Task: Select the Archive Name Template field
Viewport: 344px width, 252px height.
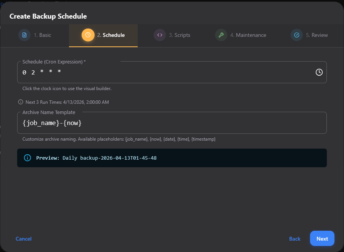Action: [153, 122]
